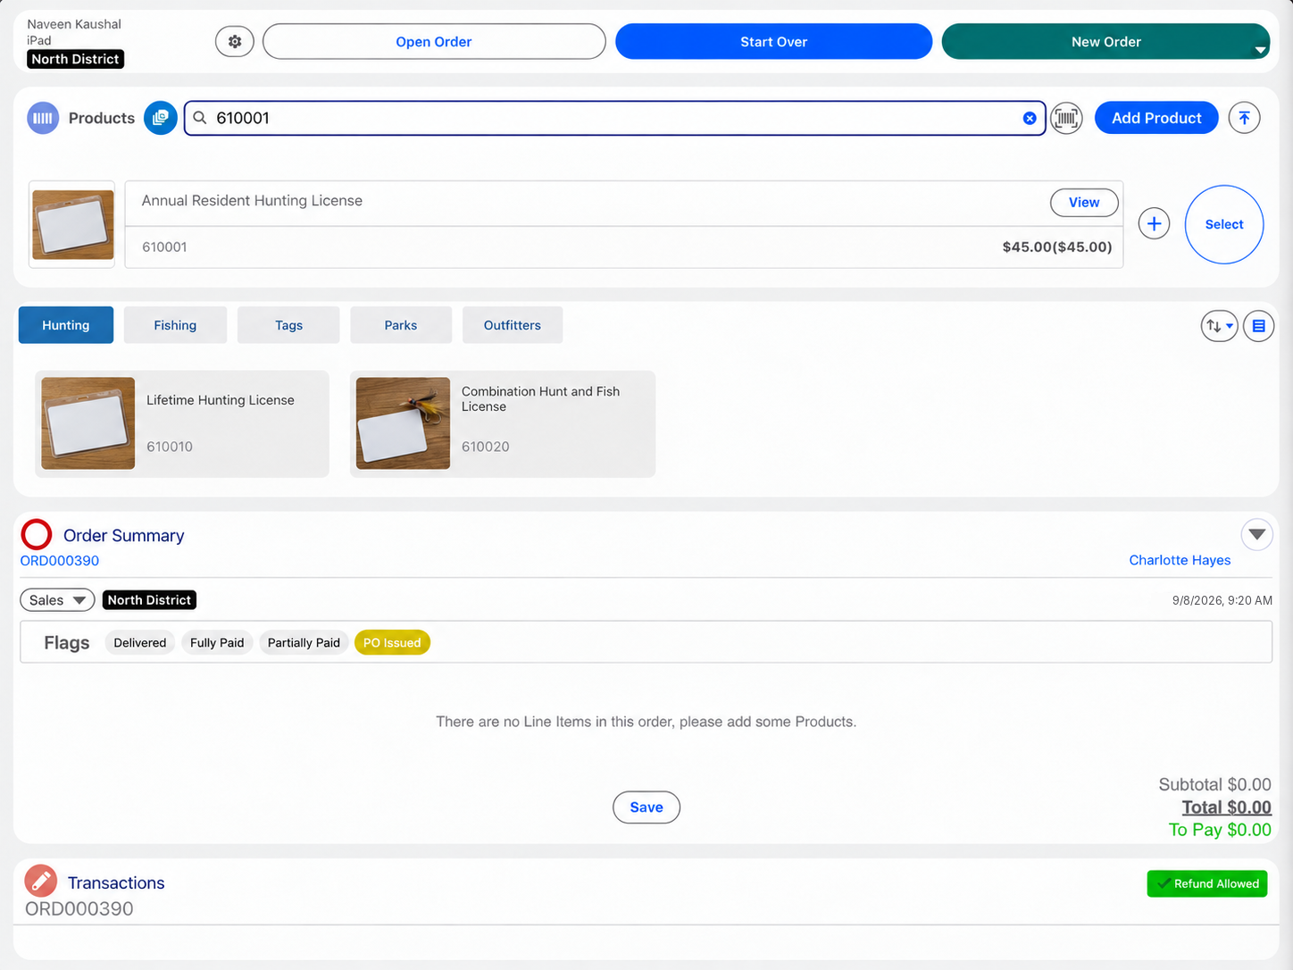Click the $45.00($45.00) price text
Image resolution: width=1293 pixels, height=970 pixels.
point(1057,247)
